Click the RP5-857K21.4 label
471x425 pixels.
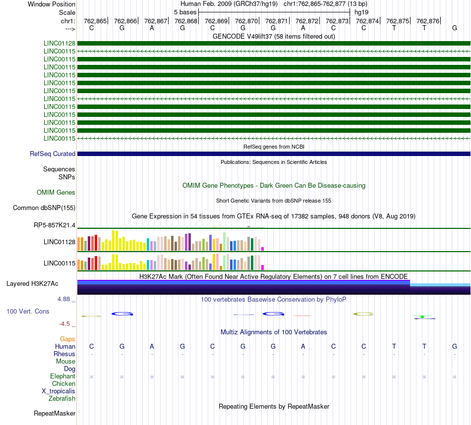(x=55, y=225)
